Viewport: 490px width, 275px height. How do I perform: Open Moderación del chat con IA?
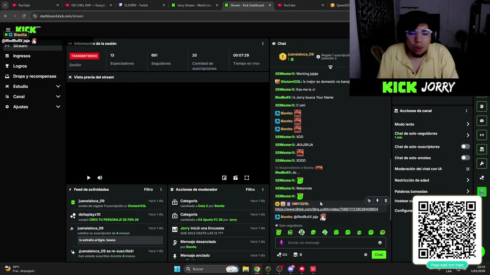432,169
